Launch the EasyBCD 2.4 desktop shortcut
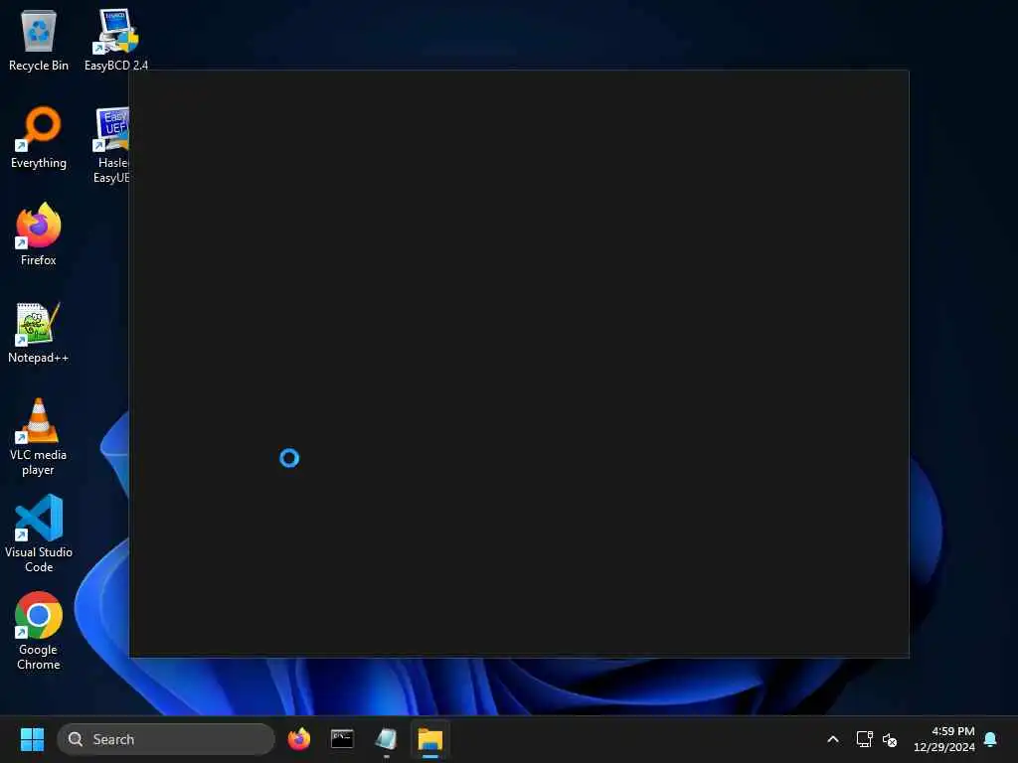This screenshot has width=1018, height=763. click(x=115, y=41)
